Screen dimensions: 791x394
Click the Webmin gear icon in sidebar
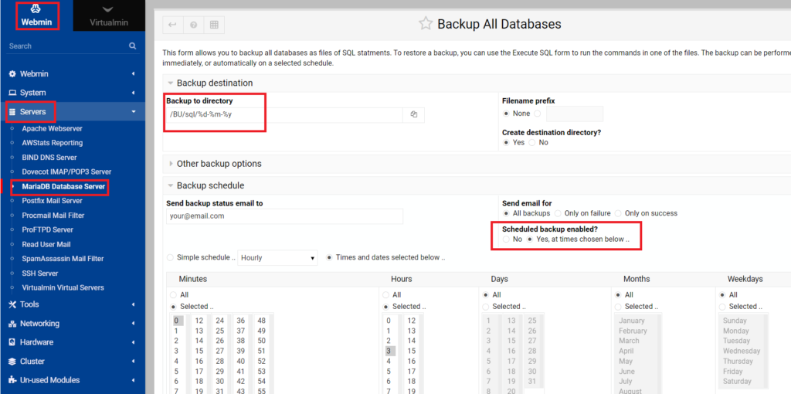tap(12, 74)
